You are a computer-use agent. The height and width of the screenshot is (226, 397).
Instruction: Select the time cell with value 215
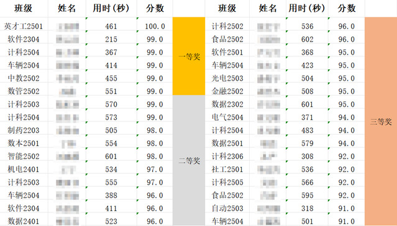click(x=111, y=40)
